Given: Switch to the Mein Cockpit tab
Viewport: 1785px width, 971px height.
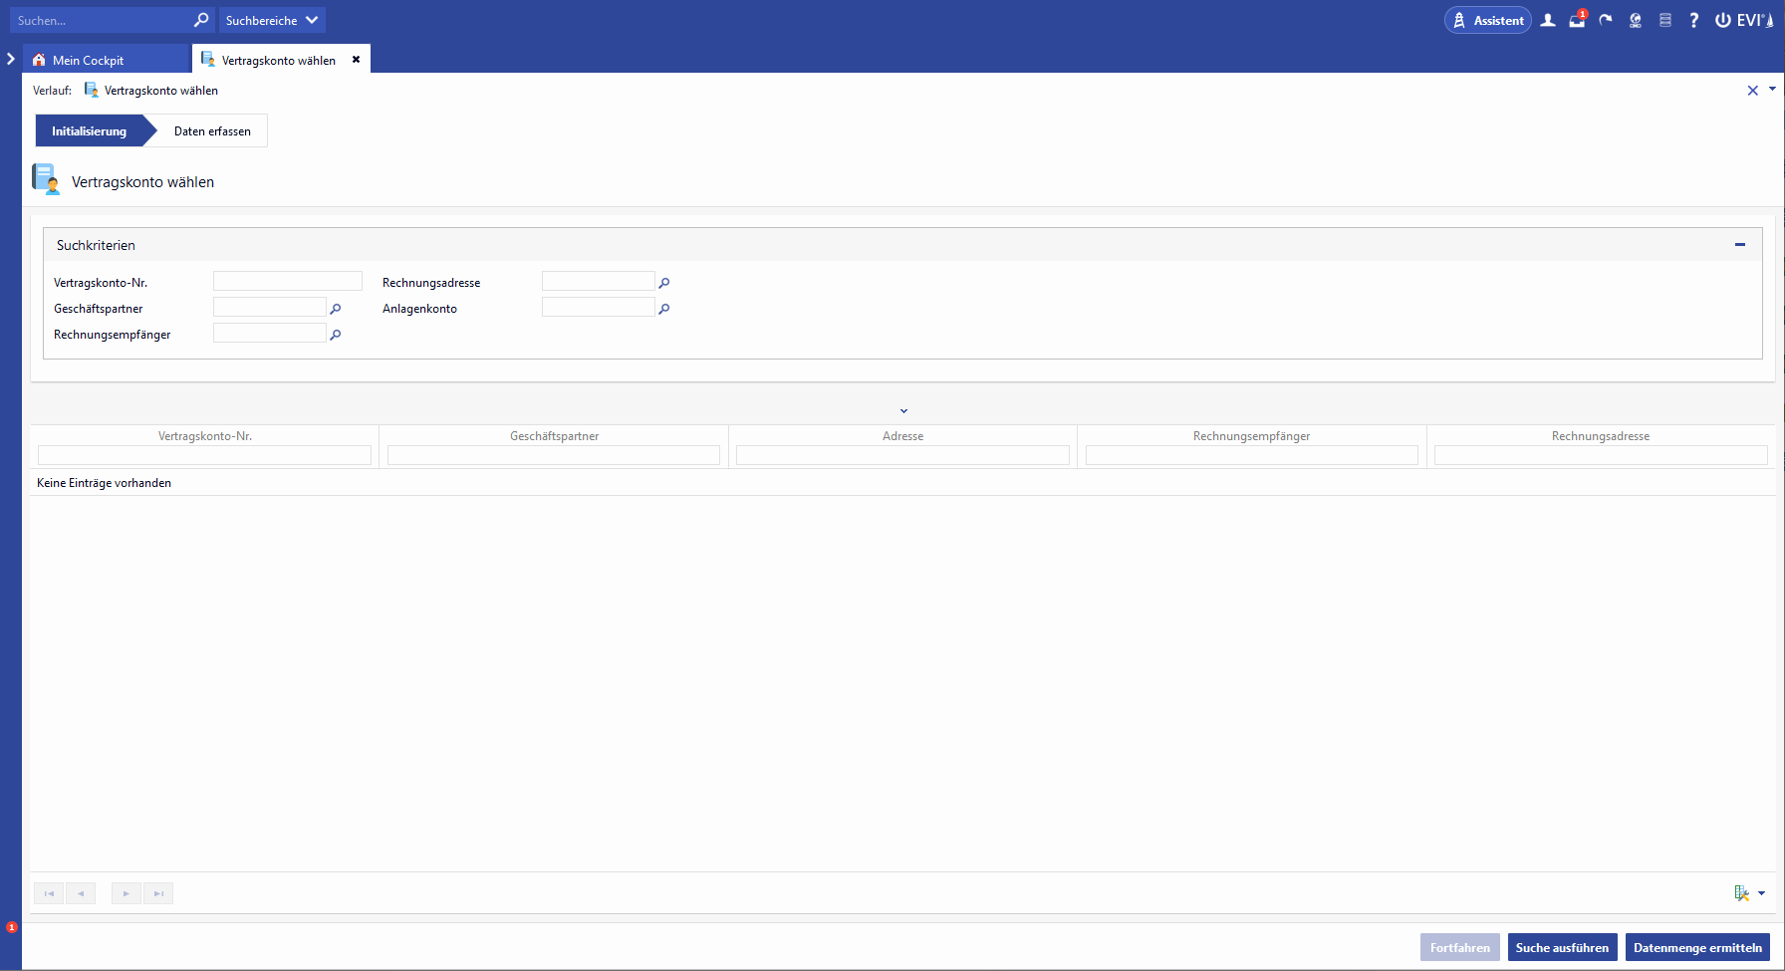Looking at the screenshot, I should (88, 60).
